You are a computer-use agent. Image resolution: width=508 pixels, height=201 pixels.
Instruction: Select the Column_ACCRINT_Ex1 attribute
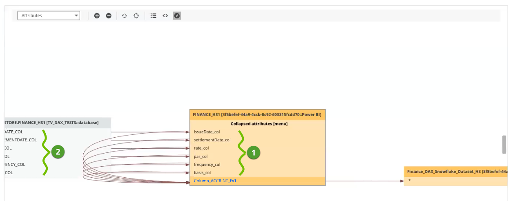(215, 181)
